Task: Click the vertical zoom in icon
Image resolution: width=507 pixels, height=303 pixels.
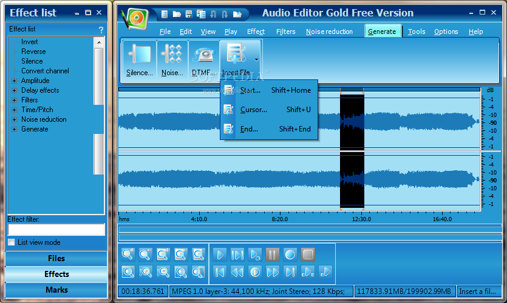Action: (146, 272)
